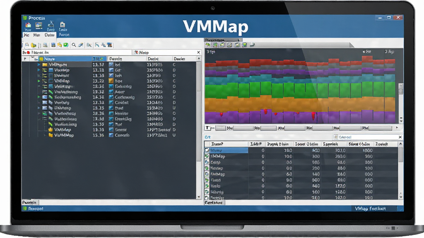
Task: Click the monitor icon in the top ribbon
Action: pyautogui.click(x=39, y=26)
